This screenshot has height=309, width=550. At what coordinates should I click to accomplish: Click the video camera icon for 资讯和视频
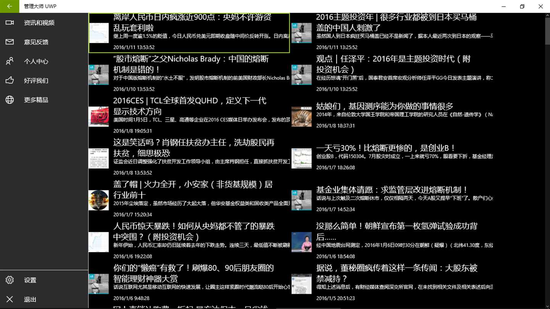[x=10, y=23]
